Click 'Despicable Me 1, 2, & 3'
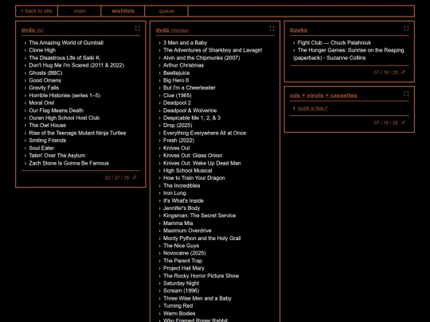This screenshot has width=430, height=322. point(192,118)
